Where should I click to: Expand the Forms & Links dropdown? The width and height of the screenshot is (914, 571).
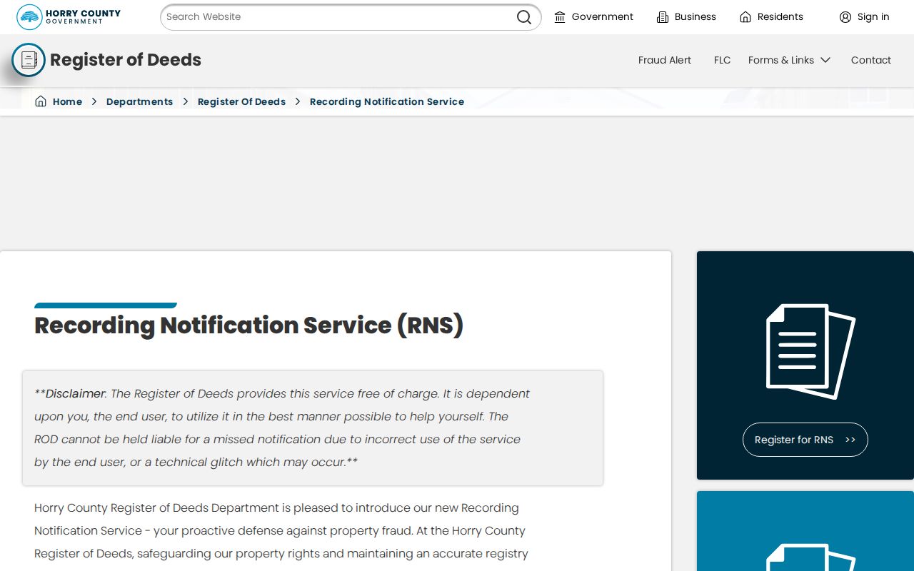[789, 60]
